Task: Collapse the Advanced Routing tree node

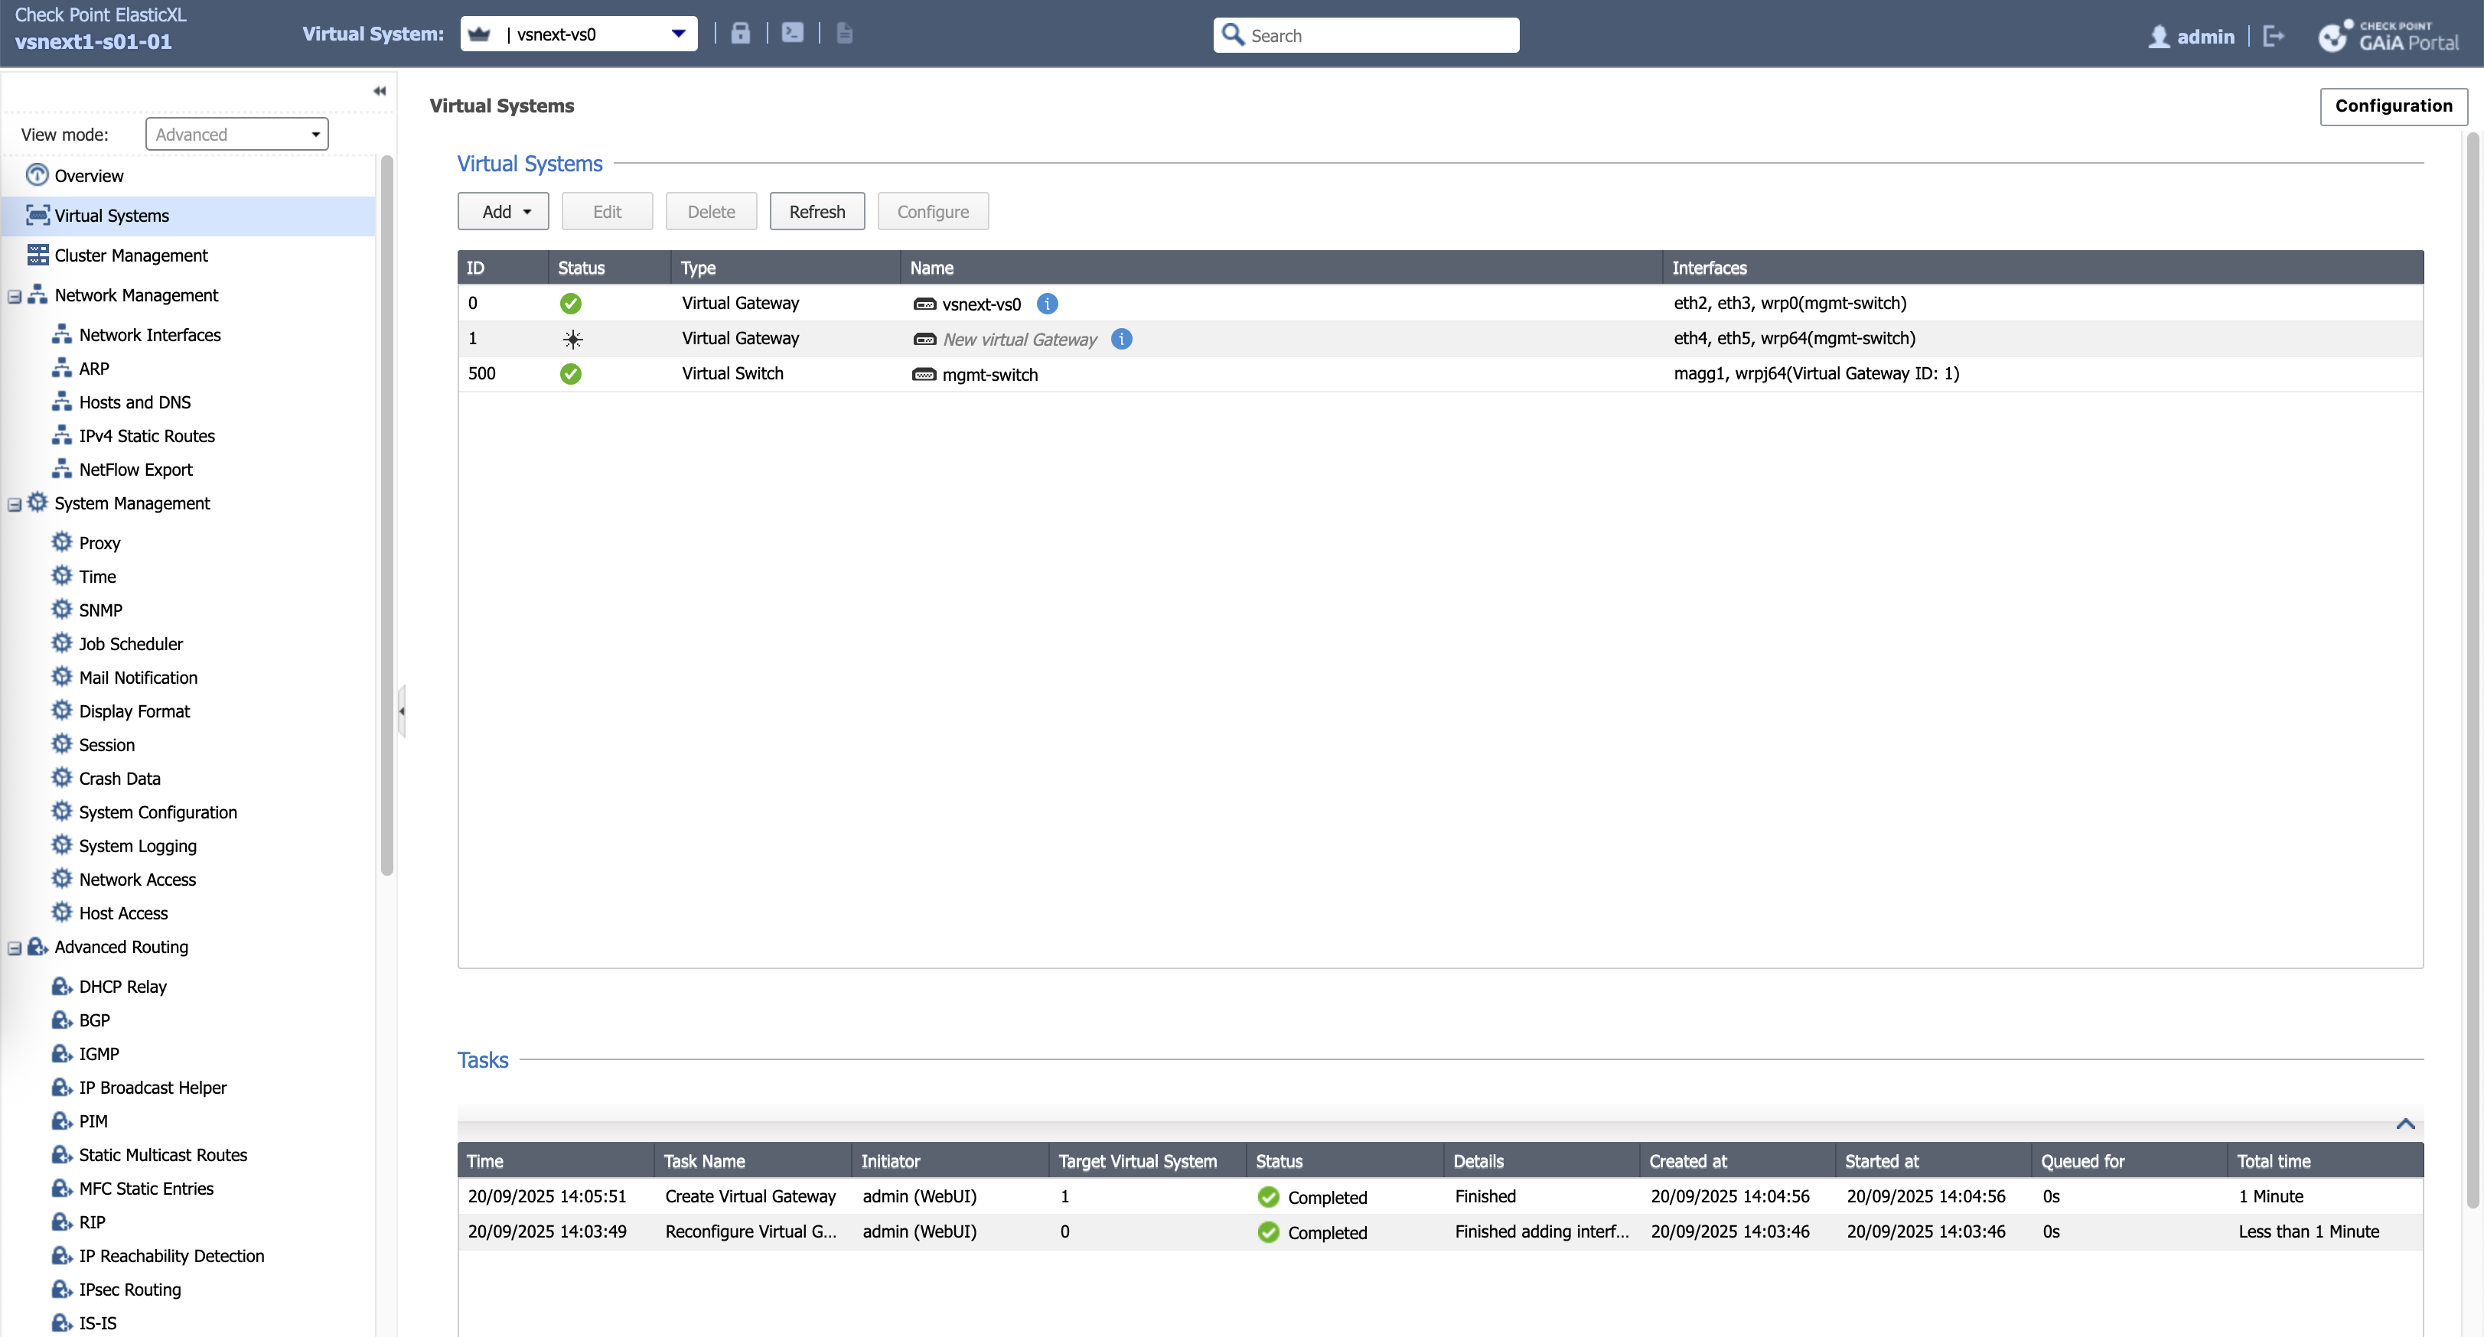Action: coord(15,948)
